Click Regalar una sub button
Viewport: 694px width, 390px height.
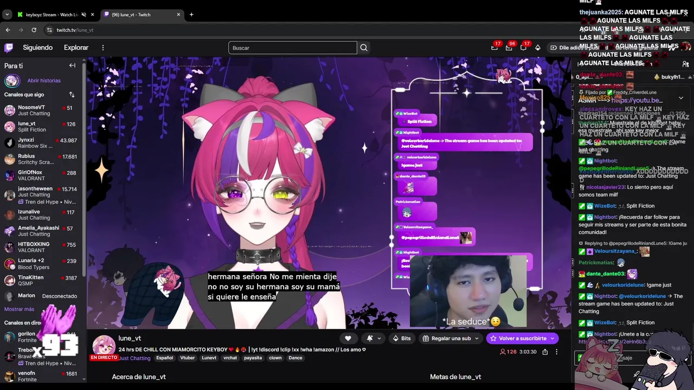pos(451,338)
